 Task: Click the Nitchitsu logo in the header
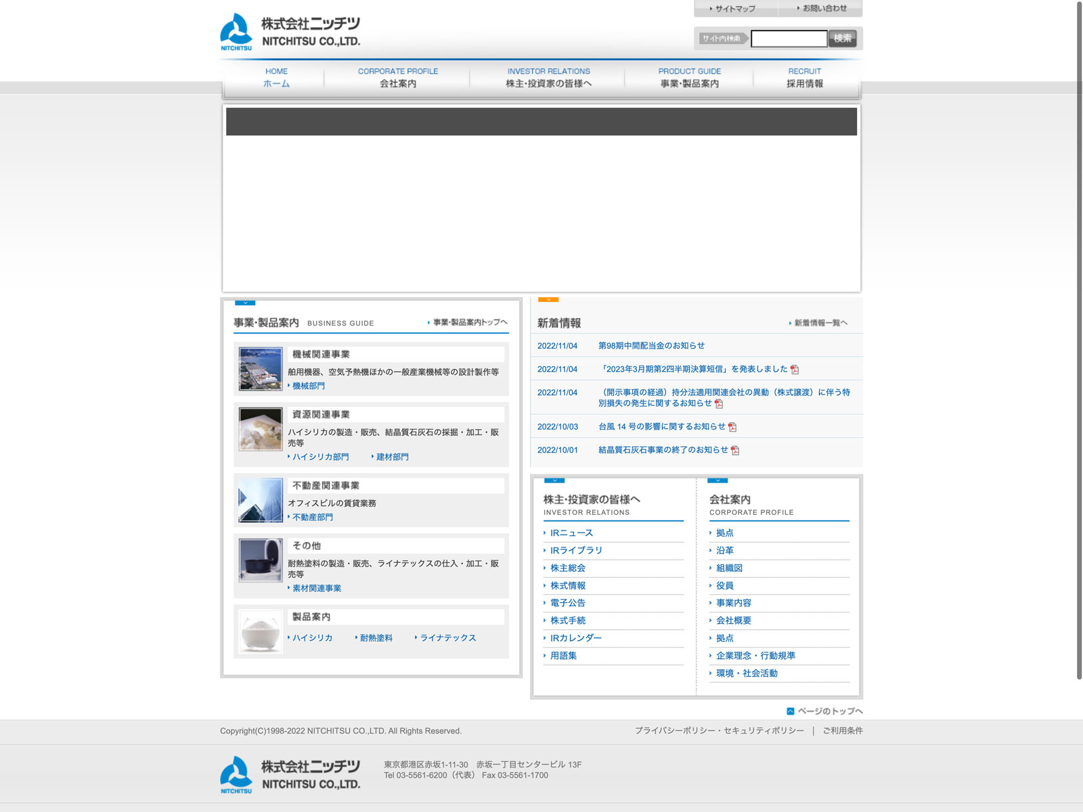click(290, 32)
